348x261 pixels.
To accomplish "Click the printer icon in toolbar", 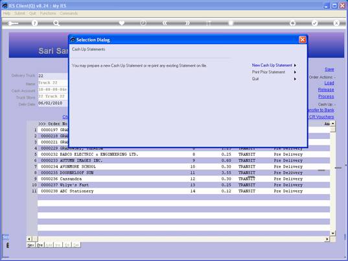I will [x=292, y=23].
